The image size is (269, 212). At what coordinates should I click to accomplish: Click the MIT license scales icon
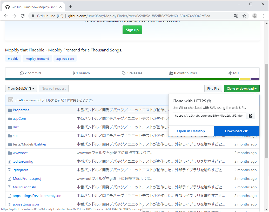(x=230, y=73)
